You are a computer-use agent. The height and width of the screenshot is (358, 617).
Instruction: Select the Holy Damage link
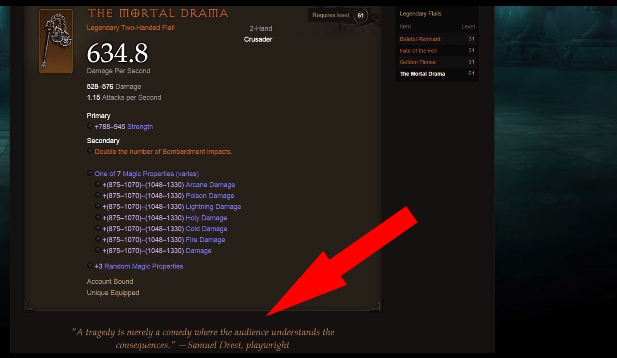coord(206,218)
